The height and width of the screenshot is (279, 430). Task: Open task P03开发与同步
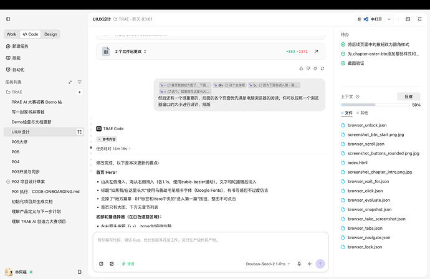[x=26, y=171]
